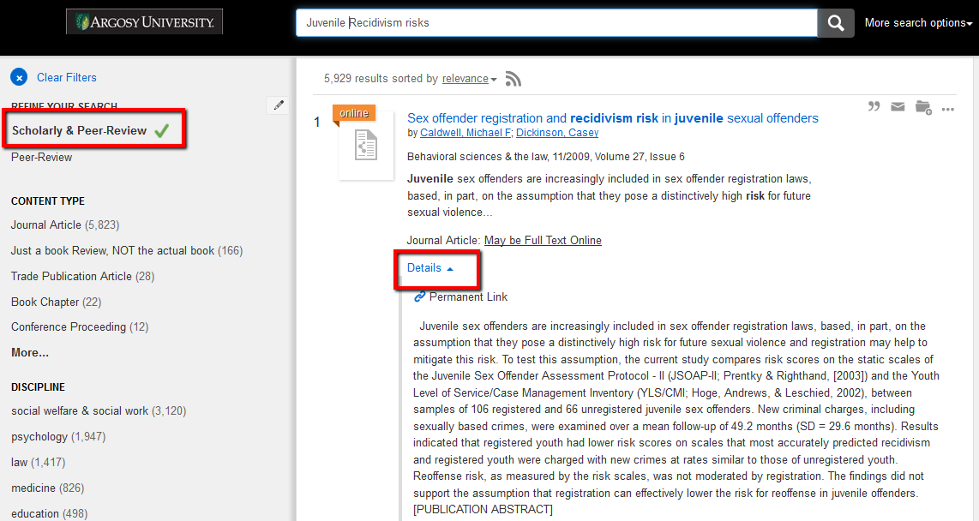Click the magnifying glass search button

pyautogui.click(x=835, y=23)
